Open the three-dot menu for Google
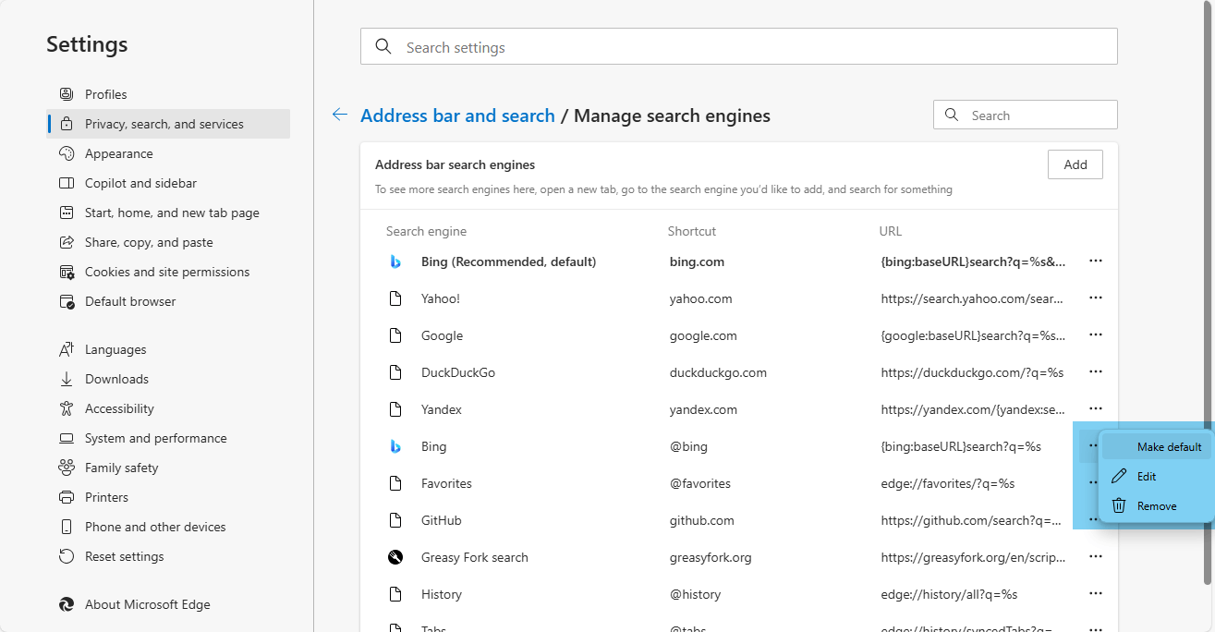The image size is (1215, 632). click(x=1096, y=335)
